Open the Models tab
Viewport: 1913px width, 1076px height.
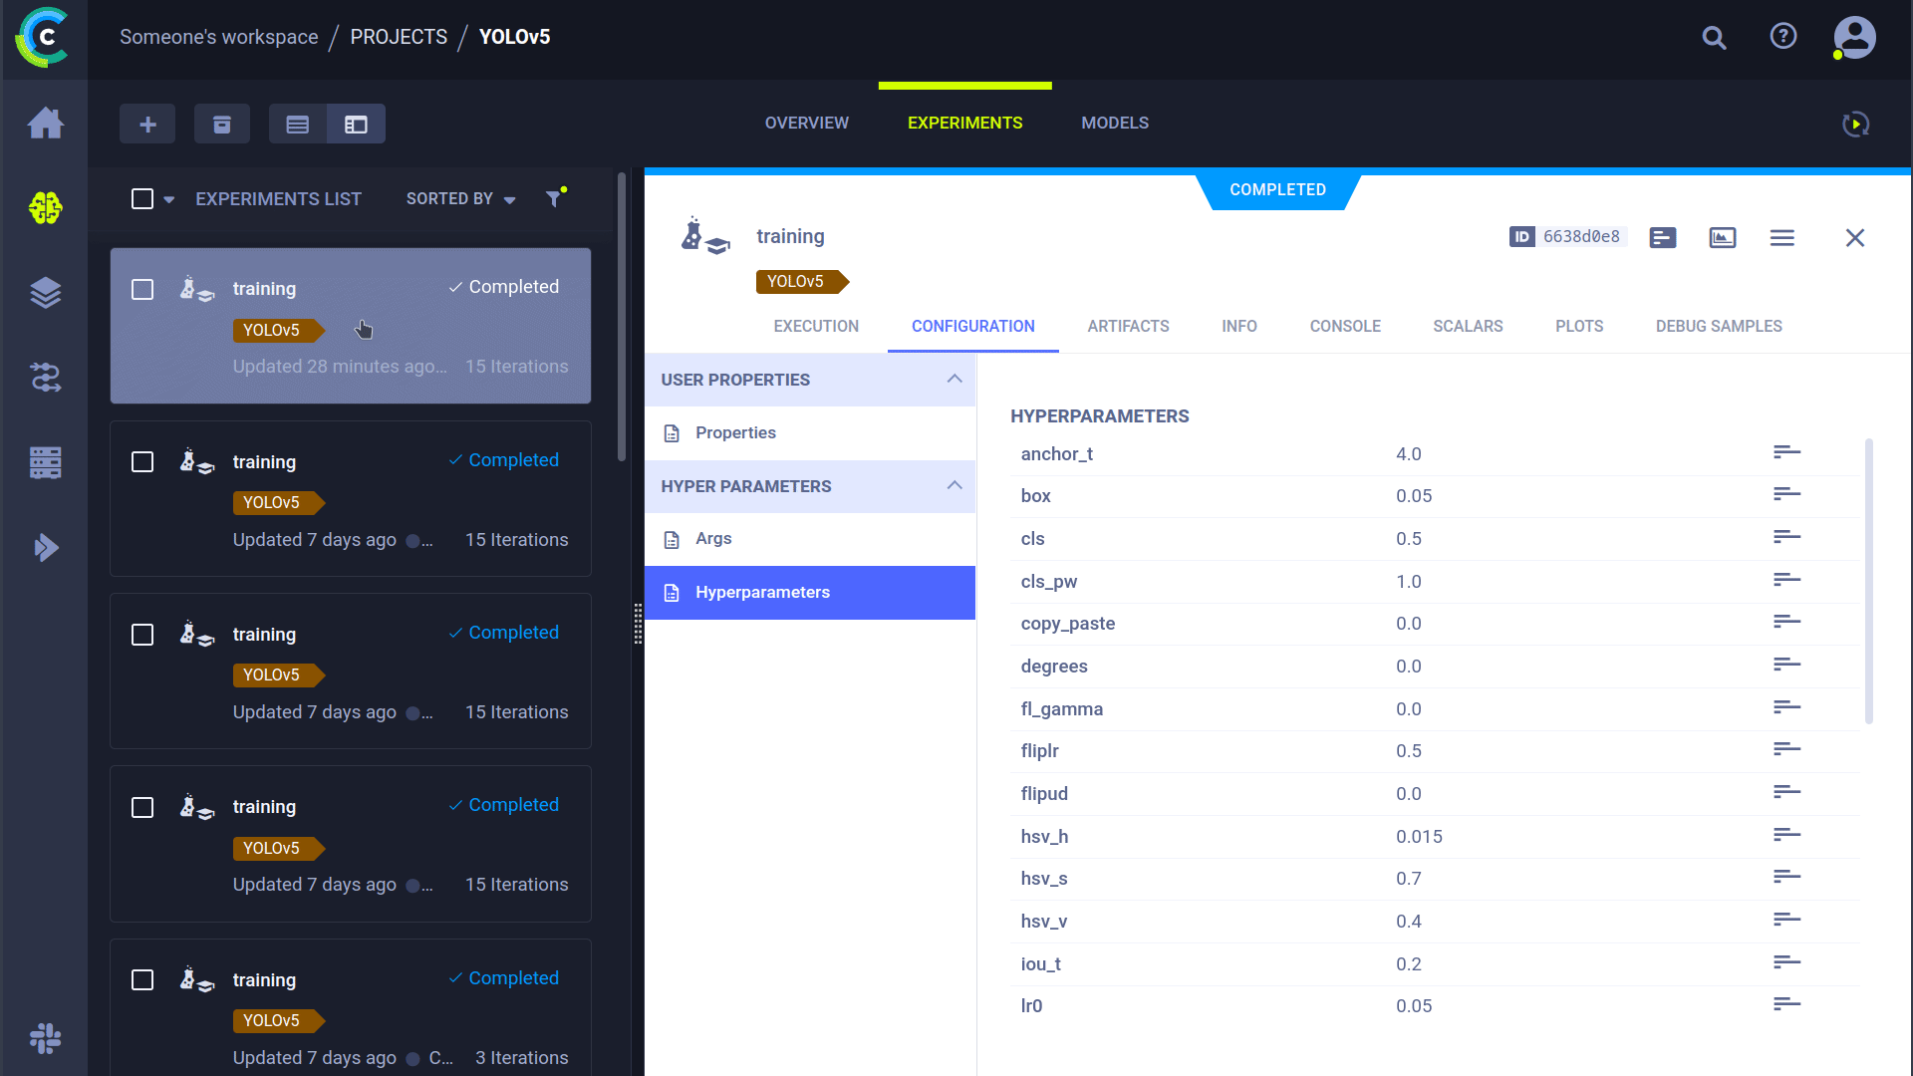(x=1115, y=123)
